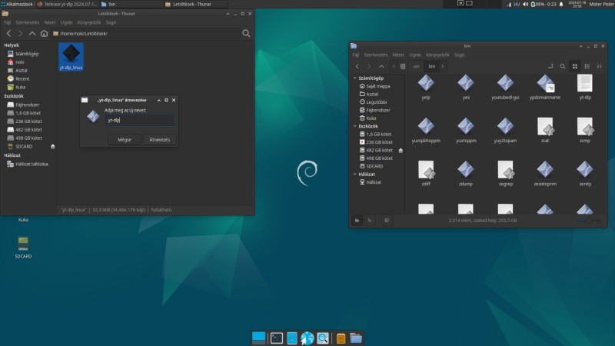Click the Thunar search magnifier icon

coord(246,34)
